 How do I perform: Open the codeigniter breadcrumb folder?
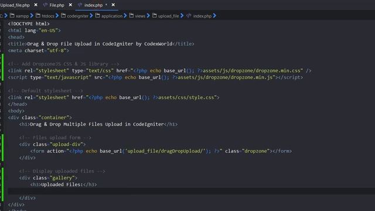click(x=77, y=16)
